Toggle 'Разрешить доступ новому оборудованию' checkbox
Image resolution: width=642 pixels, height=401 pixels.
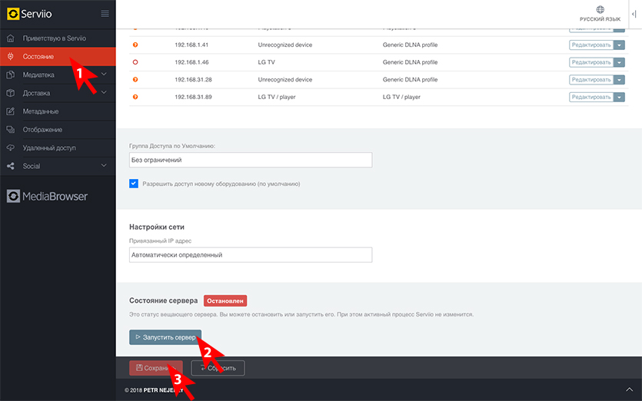pyautogui.click(x=134, y=184)
